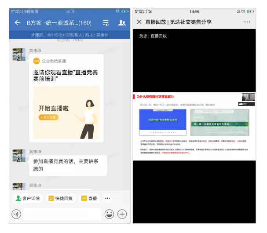The width and height of the screenshot is (267, 233).
Task: Tap the back arrow in the group chat header
Action: (17, 22)
